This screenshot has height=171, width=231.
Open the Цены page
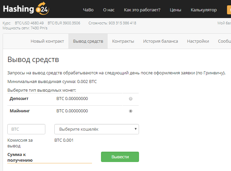point(175,10)
